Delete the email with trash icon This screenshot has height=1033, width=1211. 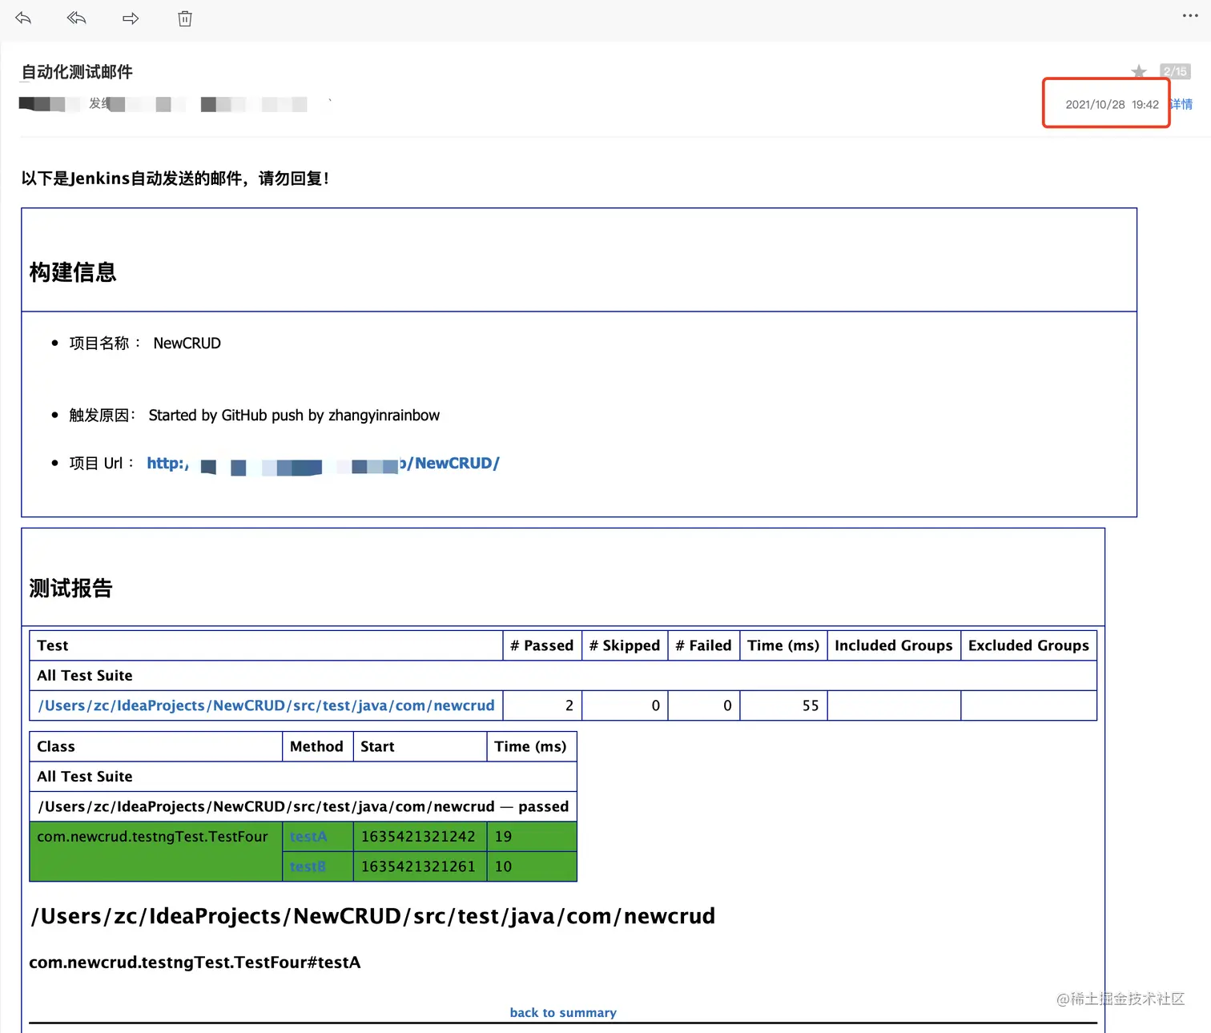click(x=185, y=18)
